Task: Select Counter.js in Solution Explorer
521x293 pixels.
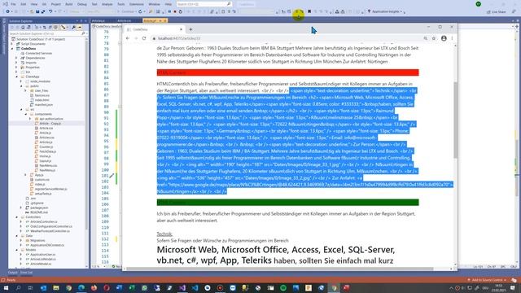Action: point(46,146)
